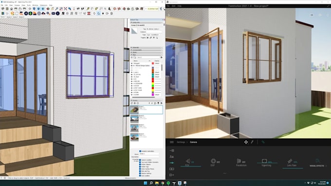
Task: Click the orange 'e' plugin icon
Action: (13, 14)
